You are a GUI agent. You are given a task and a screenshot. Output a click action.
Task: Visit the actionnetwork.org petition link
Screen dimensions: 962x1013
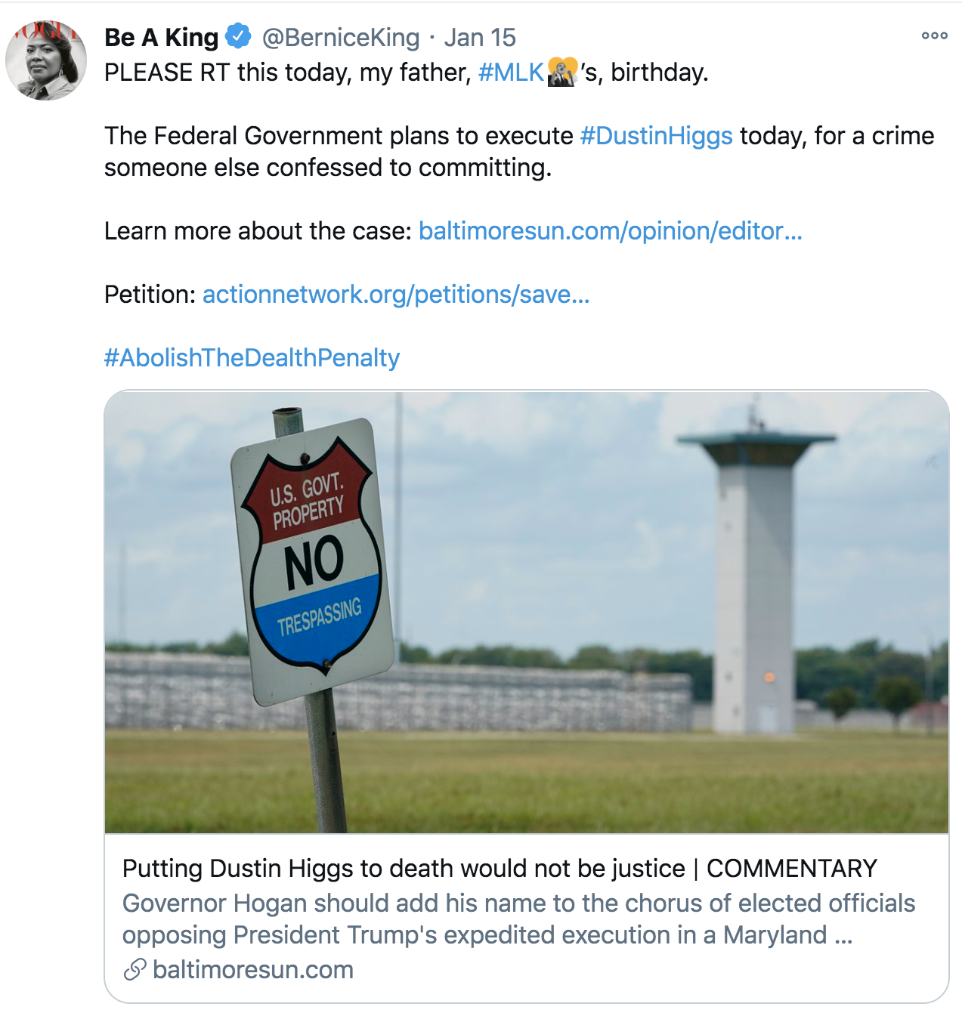(395, 295)
